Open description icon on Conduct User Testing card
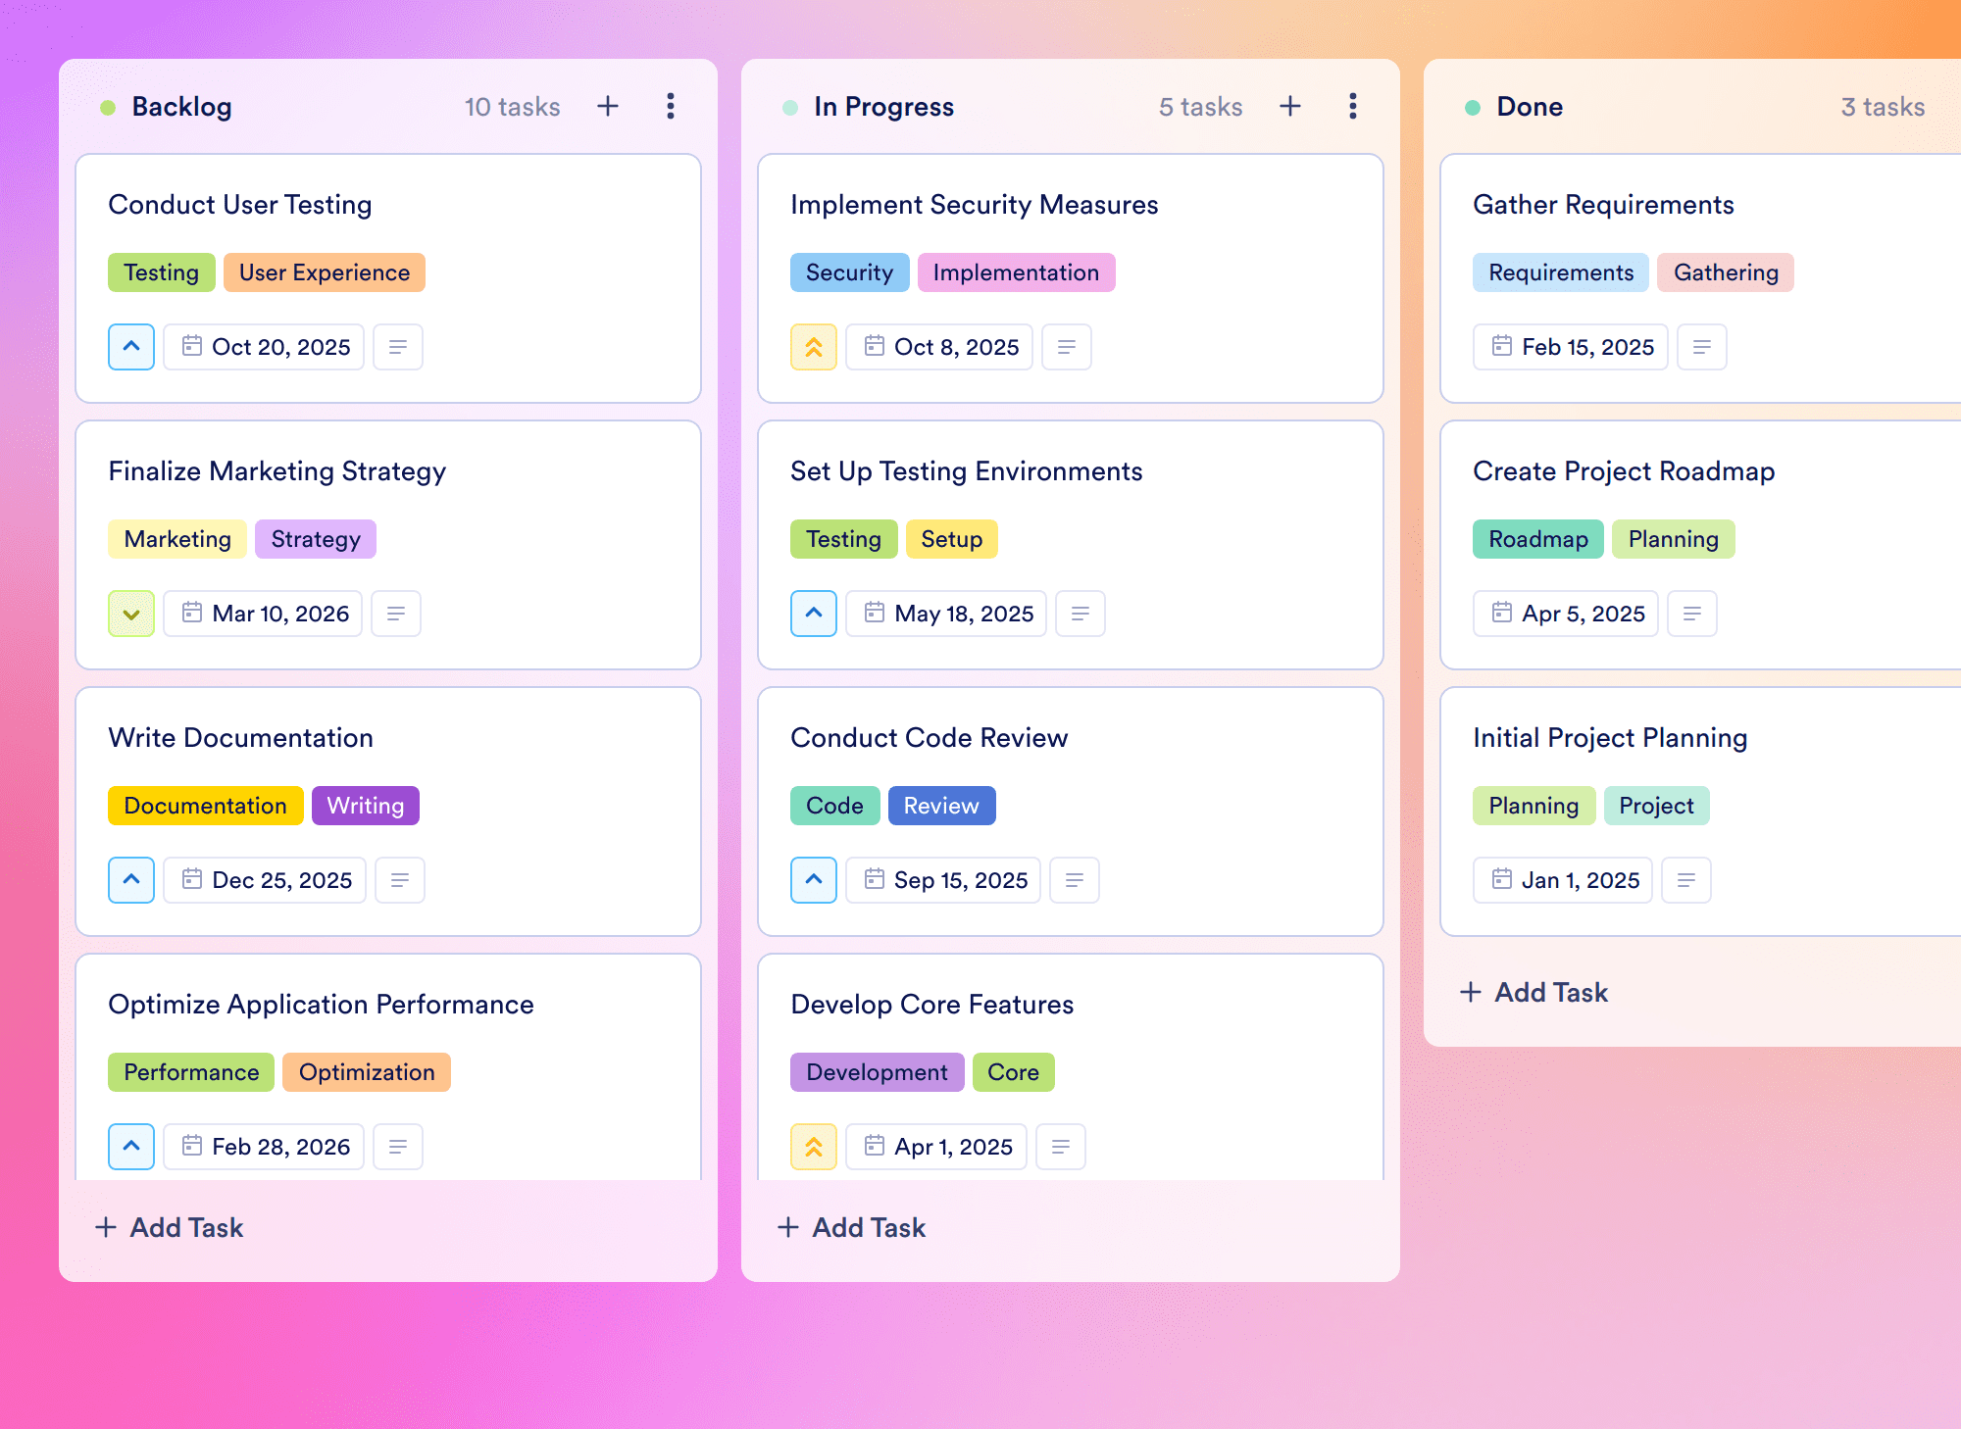Viewport: 1961px width, 1429px height. (x=398, y=347)
